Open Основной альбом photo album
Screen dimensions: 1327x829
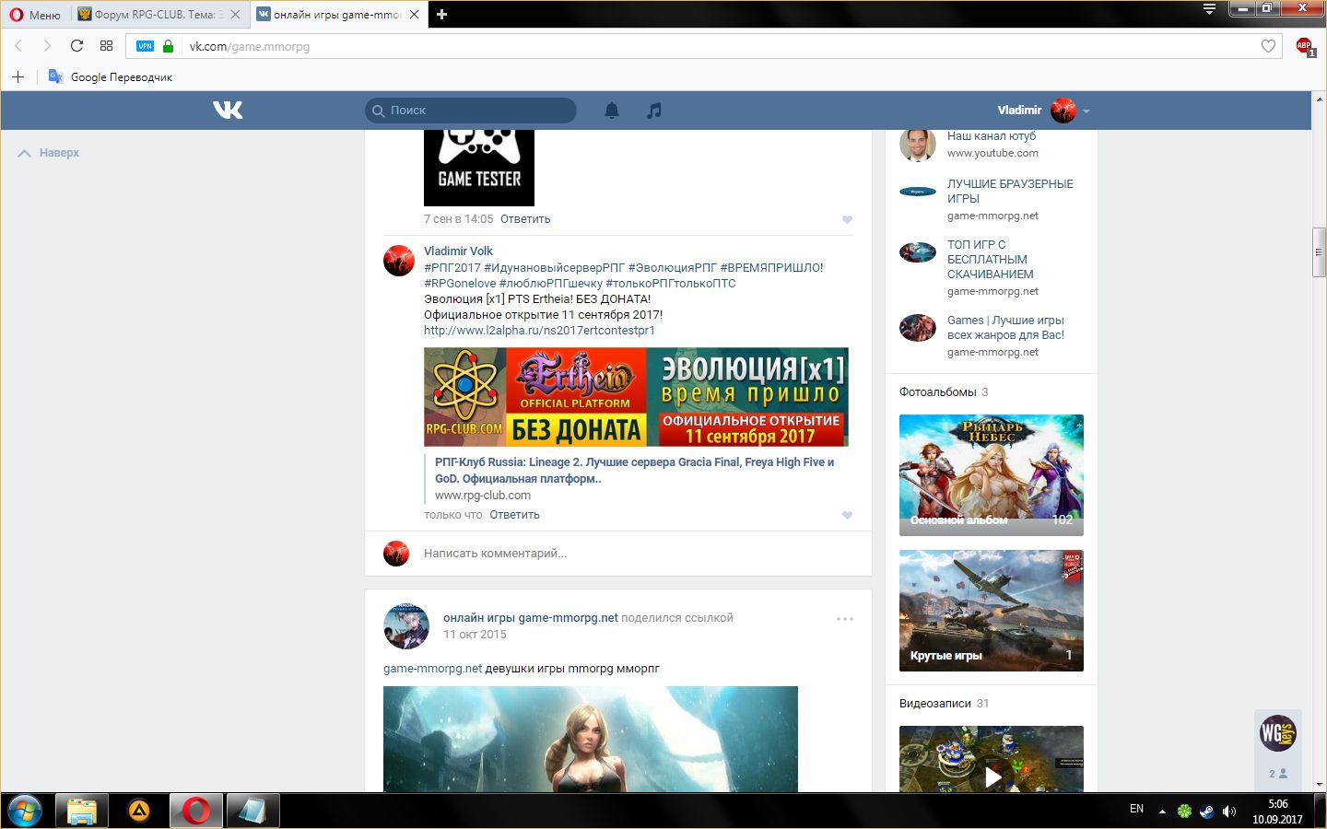[x=992, y=475]
